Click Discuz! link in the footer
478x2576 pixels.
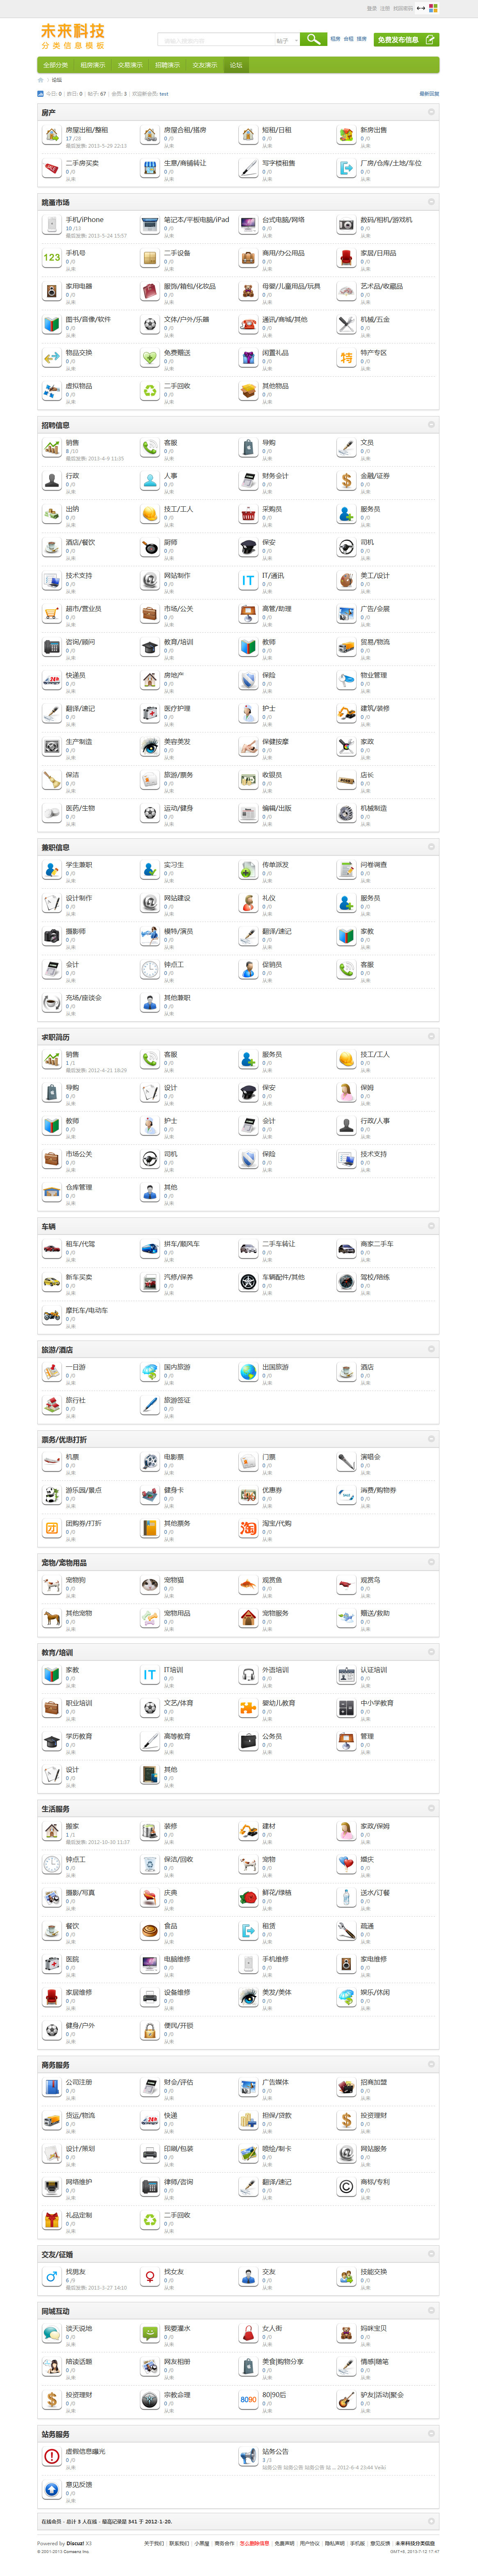click(75, 2543)
